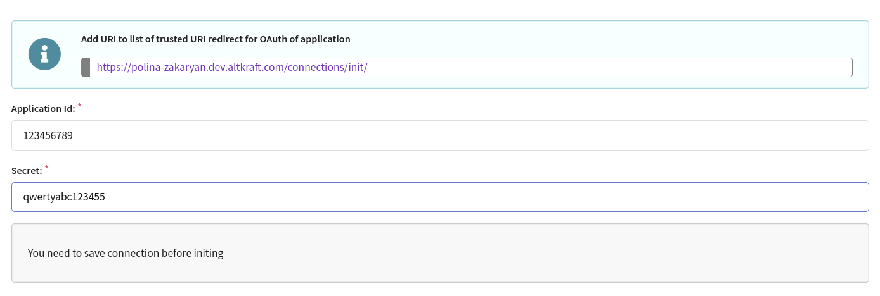The height and width of the screenshot is (296, 880).
Task: Click the empty space in the gray notice box
Action: click(545, 253)
